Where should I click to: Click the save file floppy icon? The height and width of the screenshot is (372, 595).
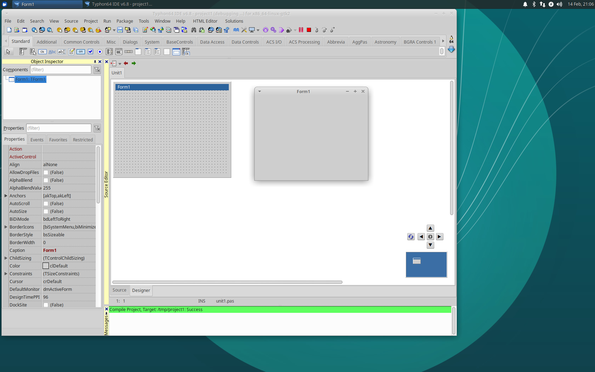[120, 30]
